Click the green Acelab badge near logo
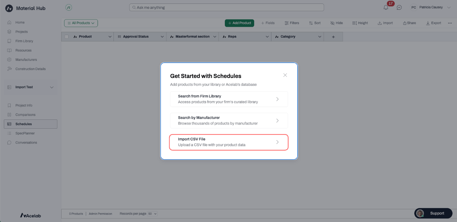The image size is (457, 222). click(x=68, y=7)
